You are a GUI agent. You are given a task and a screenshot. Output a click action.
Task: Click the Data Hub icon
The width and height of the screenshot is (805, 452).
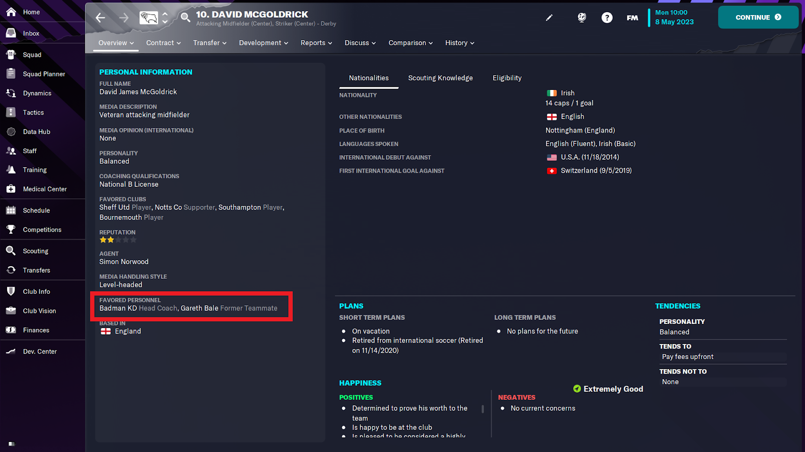[11, 132]
